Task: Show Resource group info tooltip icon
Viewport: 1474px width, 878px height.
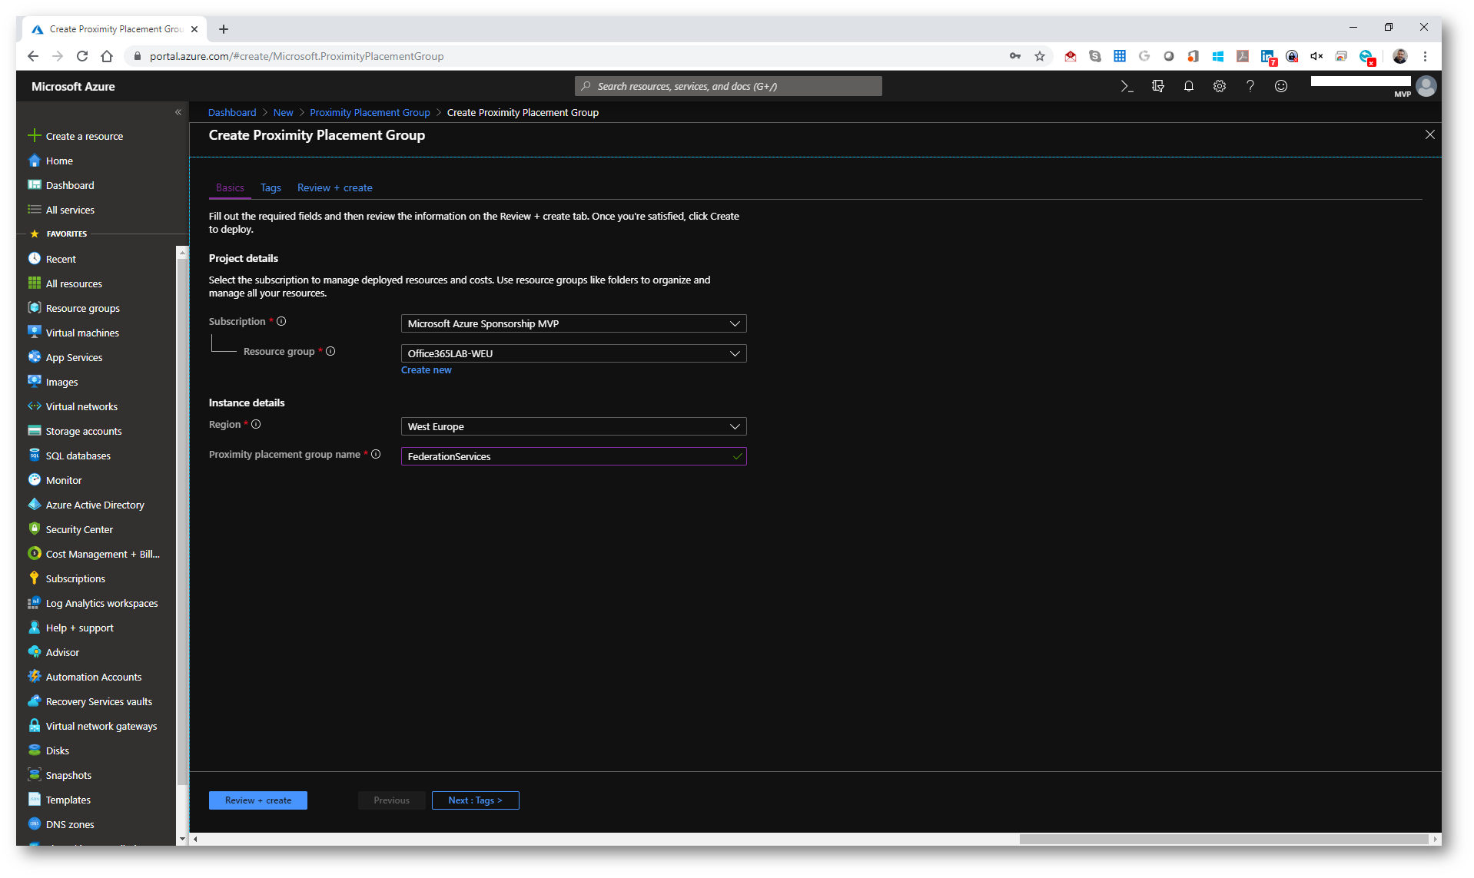Action: (330, 351)
